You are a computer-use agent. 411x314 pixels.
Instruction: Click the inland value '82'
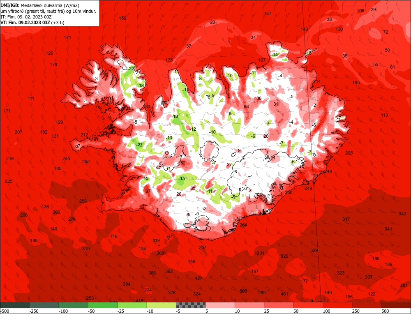183,163
